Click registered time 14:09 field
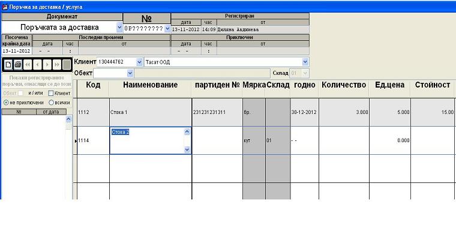Image resolution: width=456 pixels, height=231 pixels. coord(209,29)
